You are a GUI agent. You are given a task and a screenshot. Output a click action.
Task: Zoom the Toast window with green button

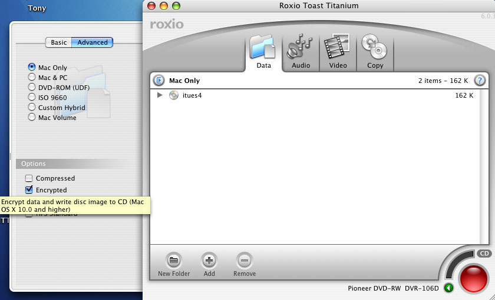176,6
